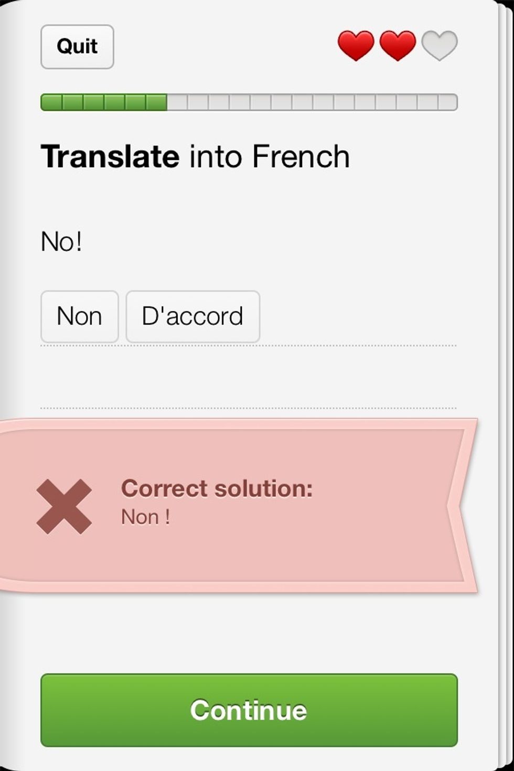Click the red X incorrect icon
514x771 pixels.
point(64,507)
